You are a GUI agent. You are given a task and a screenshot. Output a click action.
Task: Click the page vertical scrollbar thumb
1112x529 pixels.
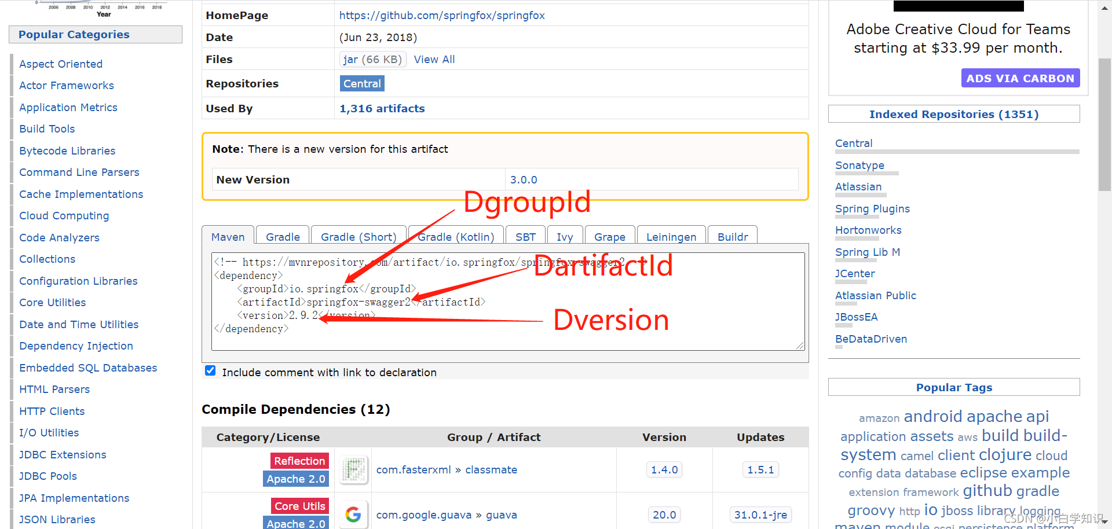click(1105, 124)
